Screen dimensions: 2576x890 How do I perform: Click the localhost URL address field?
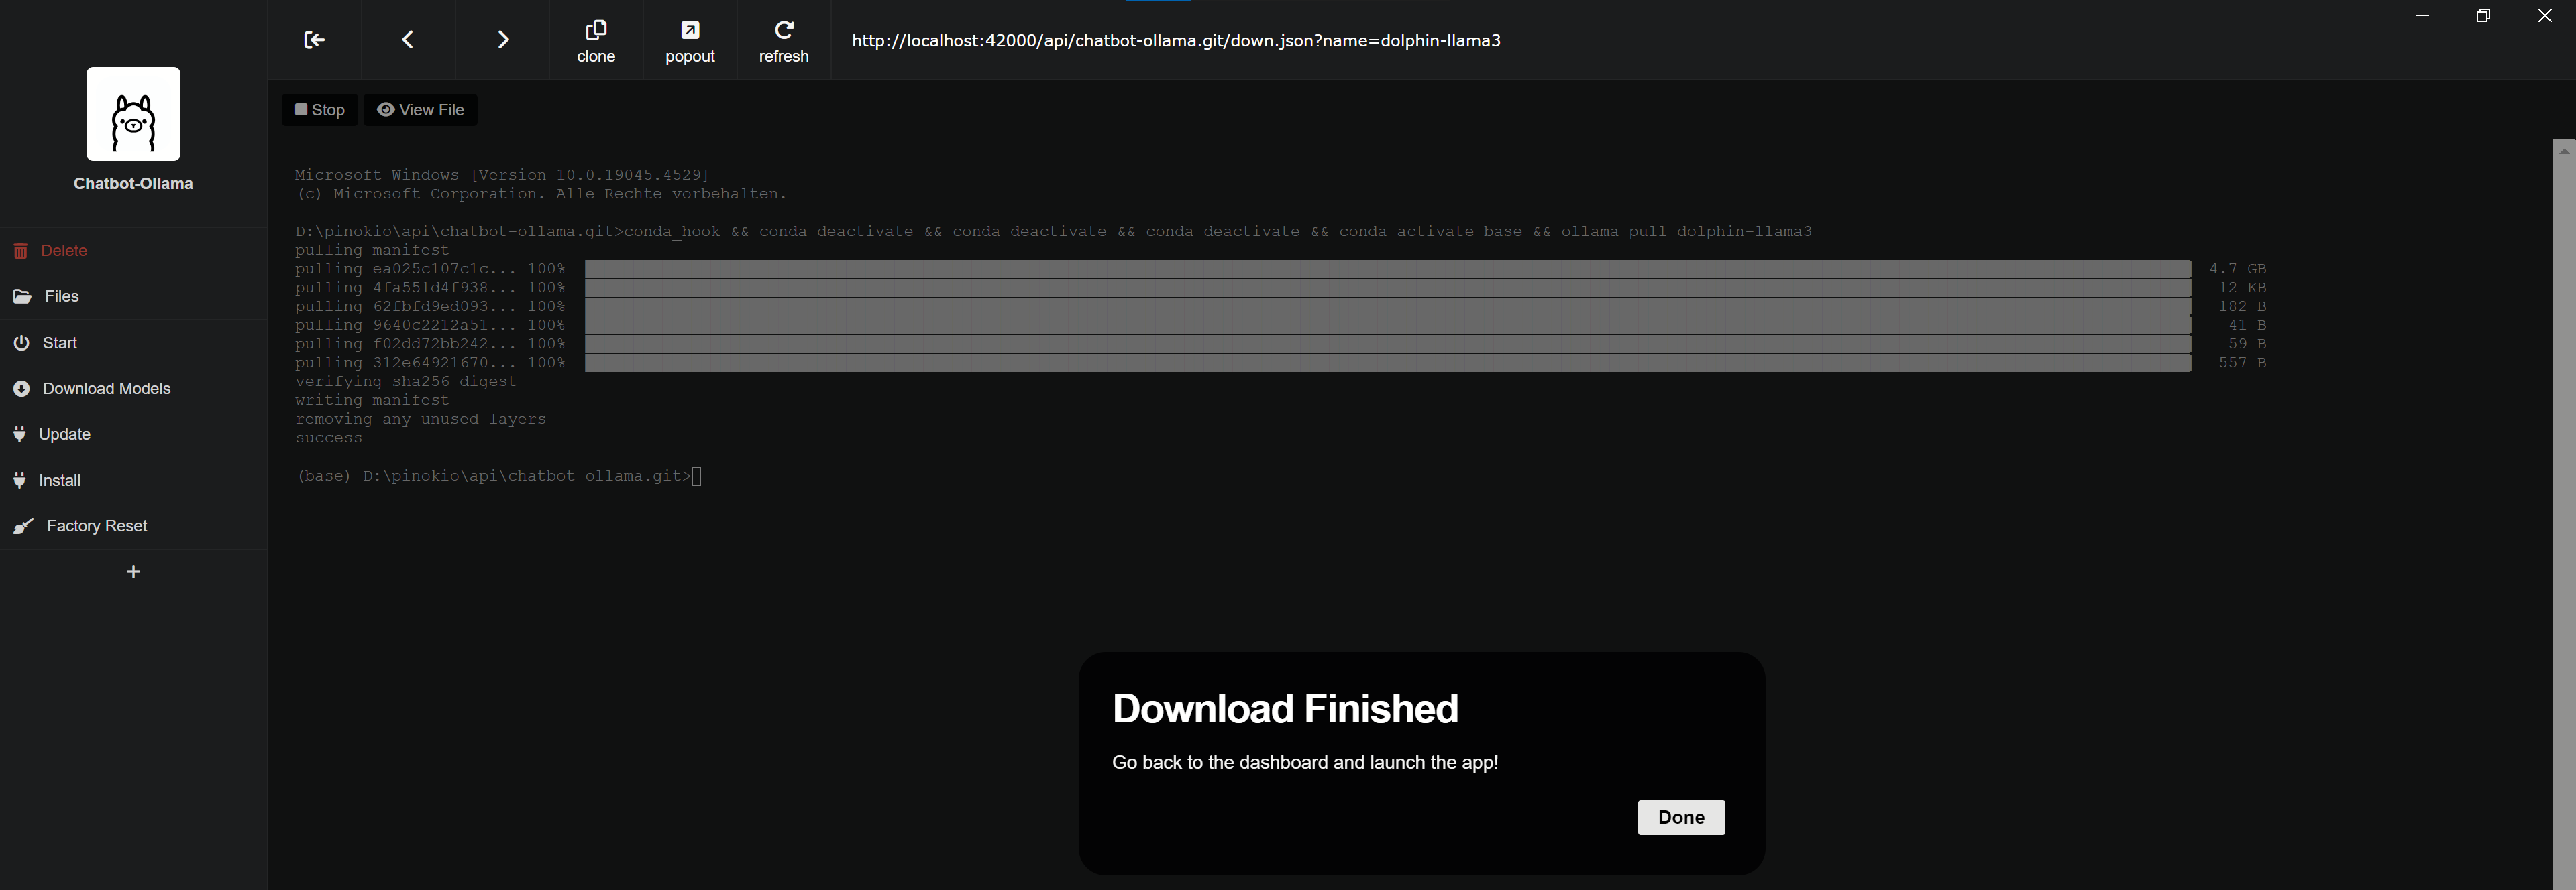1176,40
